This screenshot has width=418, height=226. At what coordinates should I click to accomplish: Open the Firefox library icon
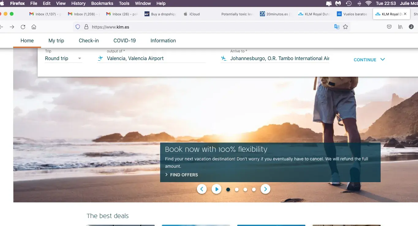click(400, 27)
